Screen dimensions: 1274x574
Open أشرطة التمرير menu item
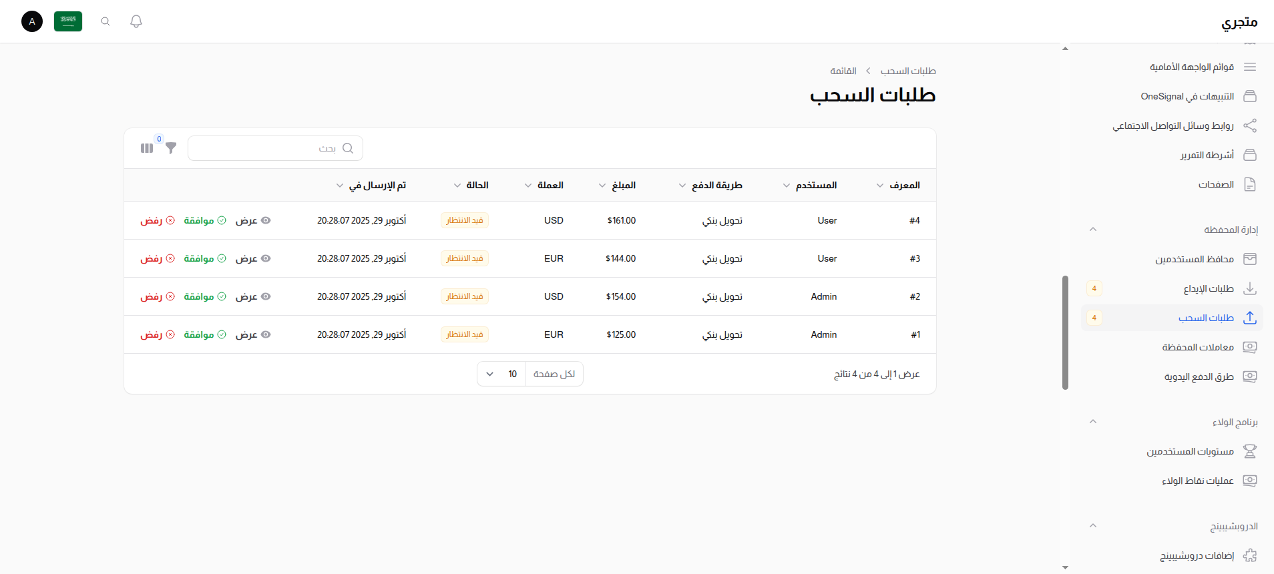pos(1172,155)
